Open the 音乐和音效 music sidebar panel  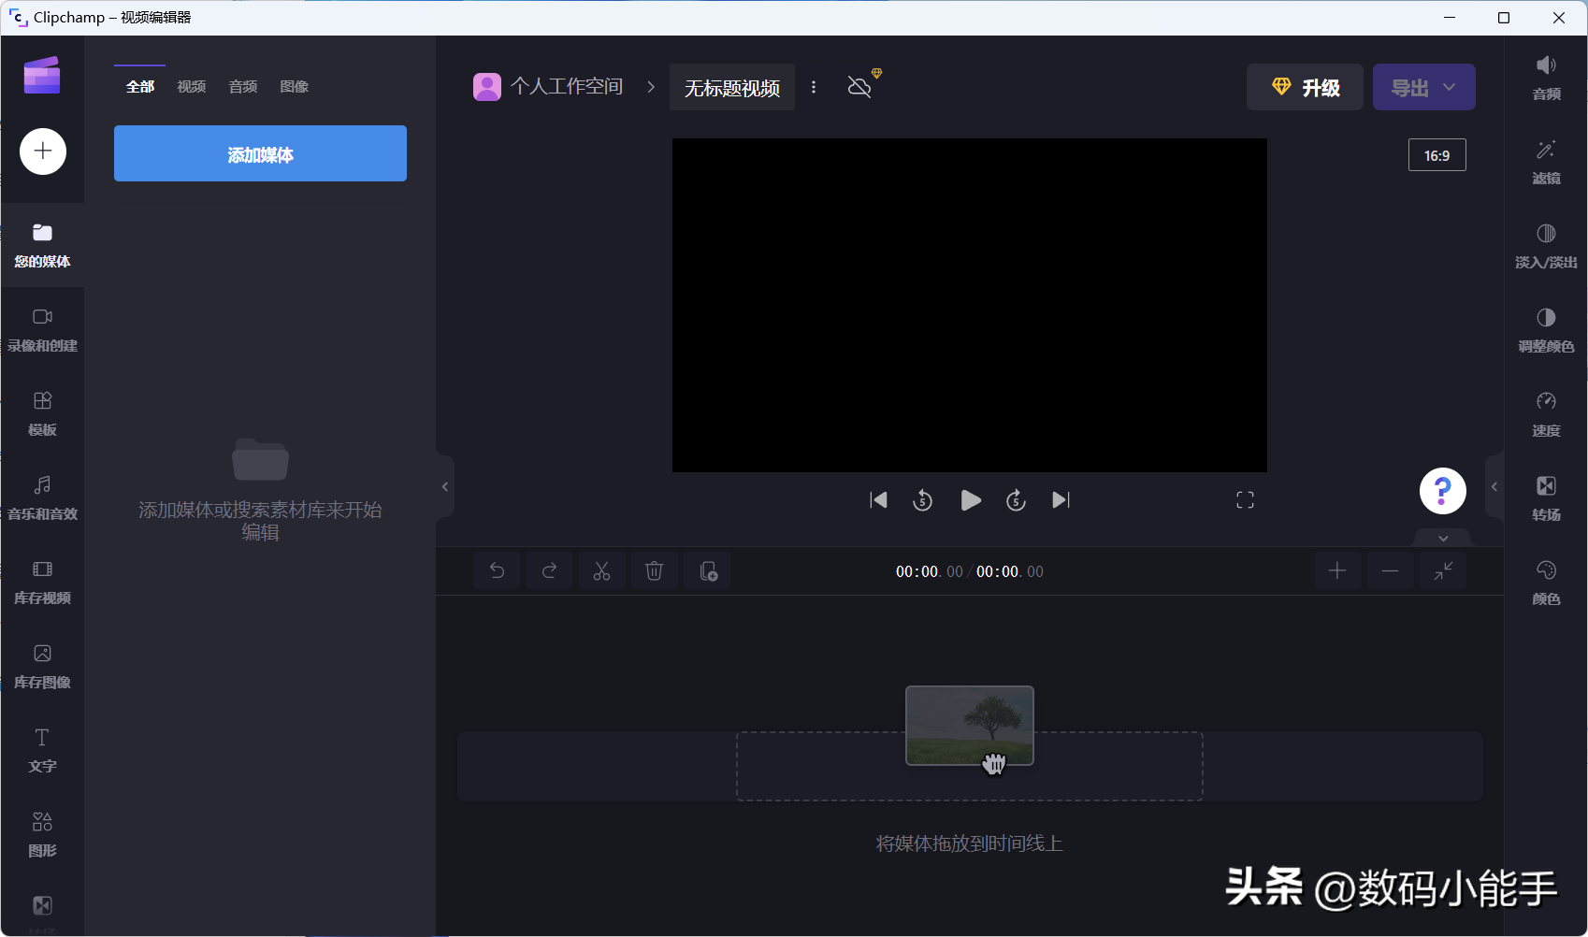coord(42,497)
